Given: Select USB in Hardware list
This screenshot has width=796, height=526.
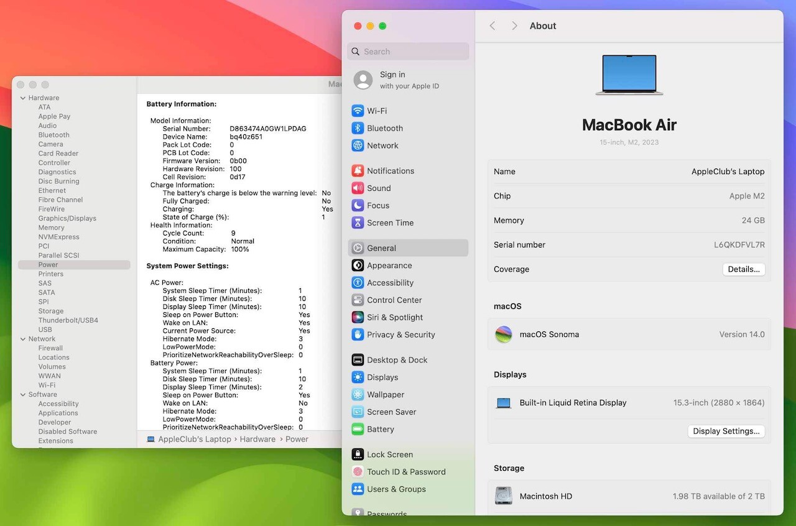Looking at the screenshot, I should click(x=45, y=330).
